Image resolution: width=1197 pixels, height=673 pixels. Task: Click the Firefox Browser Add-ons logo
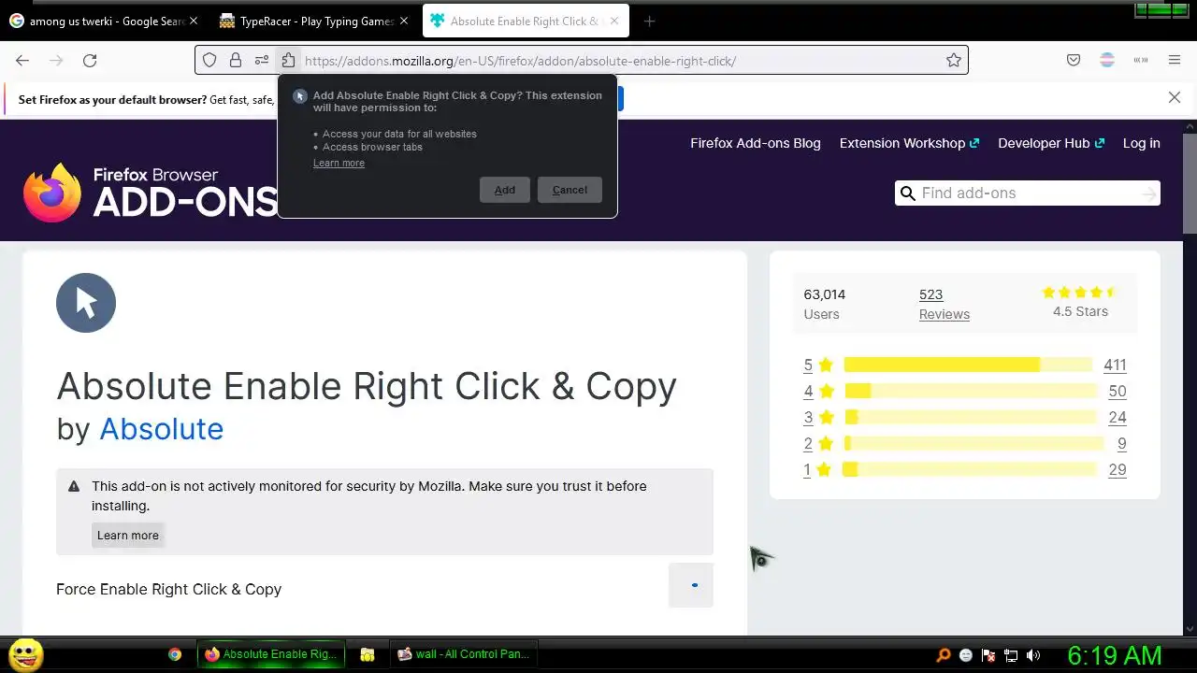tap(151, 193)
